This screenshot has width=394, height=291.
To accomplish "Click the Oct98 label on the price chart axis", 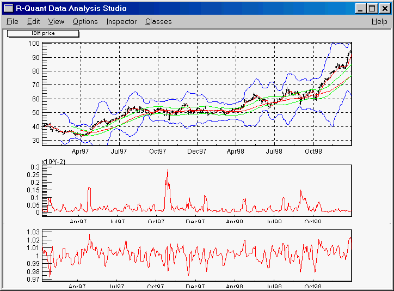I will click(313, 151).
